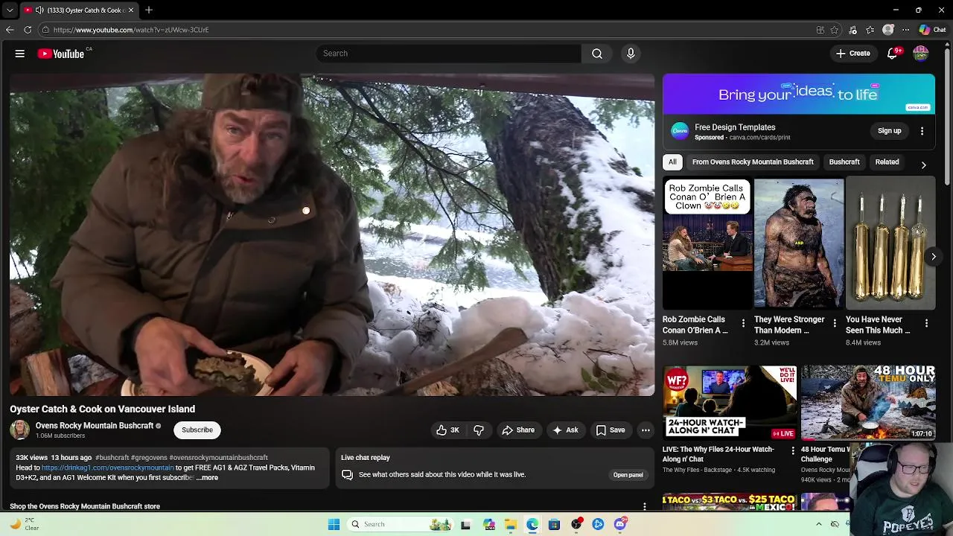Dislike the video with thumbs down
Screen dimensions: 953x536
479,430
